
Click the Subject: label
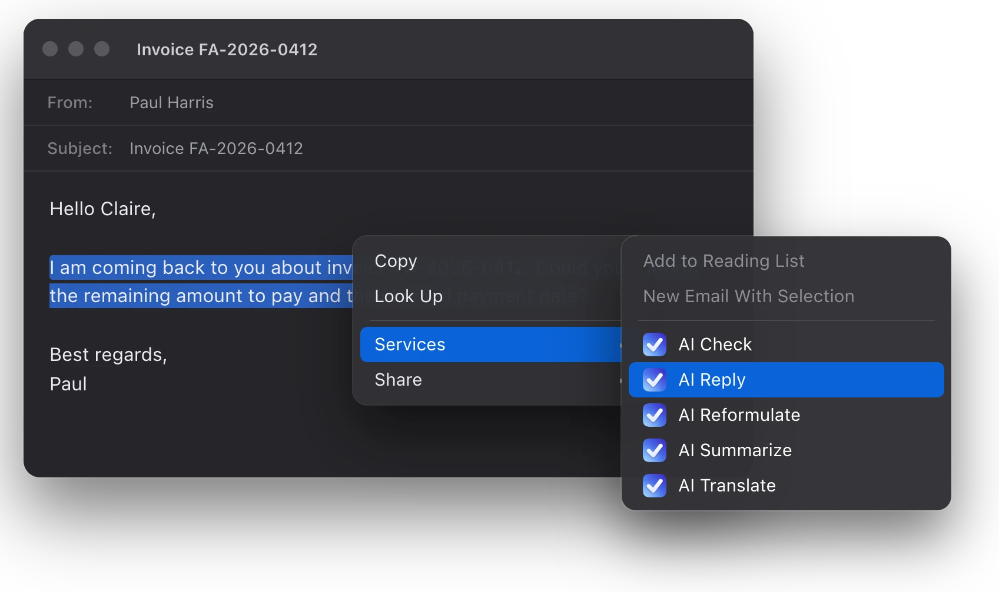(x=79, y=148)
